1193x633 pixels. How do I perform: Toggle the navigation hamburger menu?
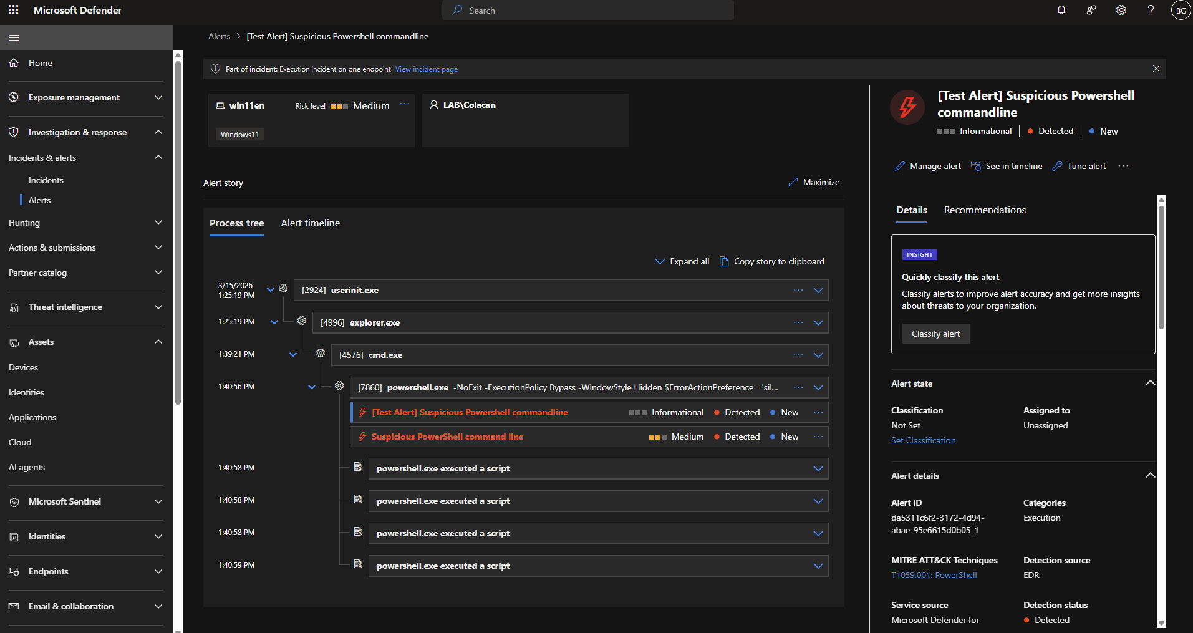point(14,37)
